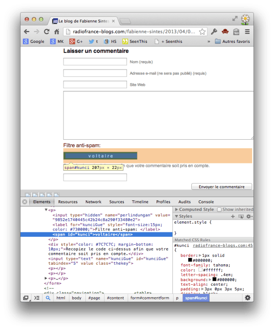Toggle the Show inherited checkbox

pyautogui.click(x=219, y=210)
